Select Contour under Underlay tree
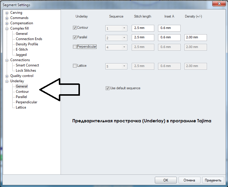Viewport: 228px width, 187px height. click(x=22, y=92)
